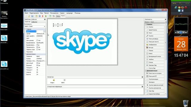Collapse the Главное group in the properties list

pyautogui.click(x=25, y=29)
